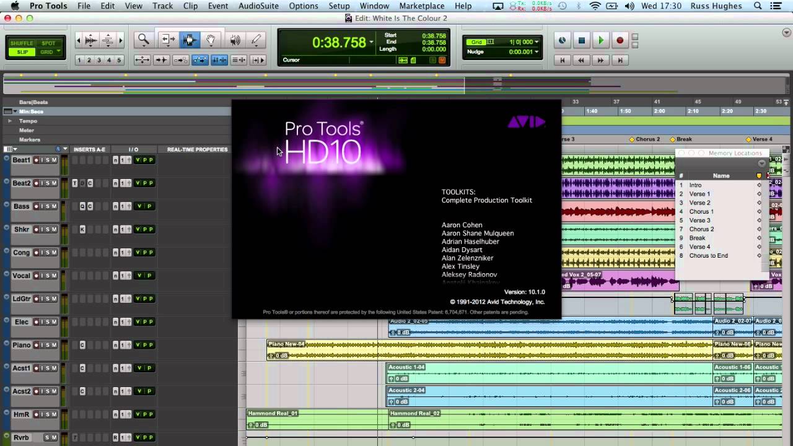Select the Grabber hand tool
The image size is (793, 446).
[x=211, y=40]
